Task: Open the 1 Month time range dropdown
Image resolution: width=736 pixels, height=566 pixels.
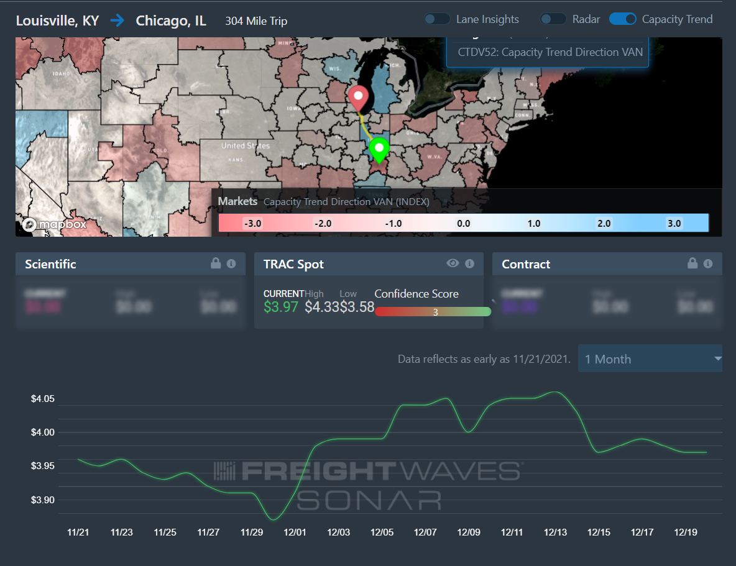Action: coord(650,358)
